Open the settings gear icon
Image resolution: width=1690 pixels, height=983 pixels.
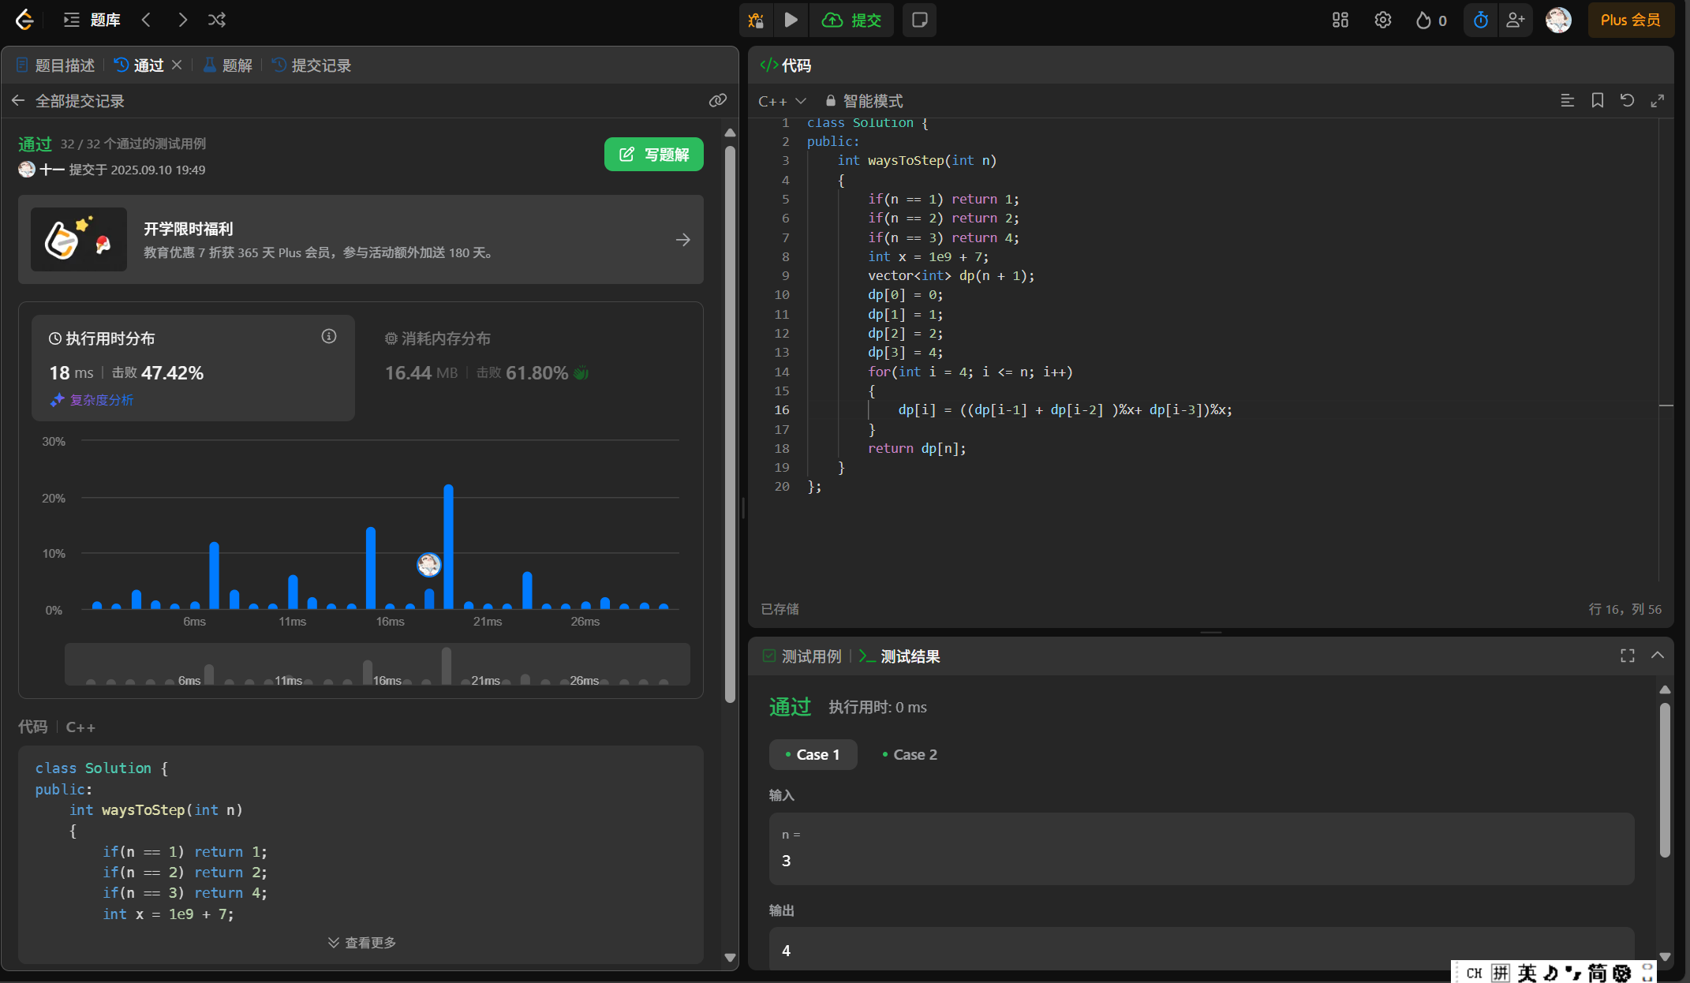click(1382, 21)
